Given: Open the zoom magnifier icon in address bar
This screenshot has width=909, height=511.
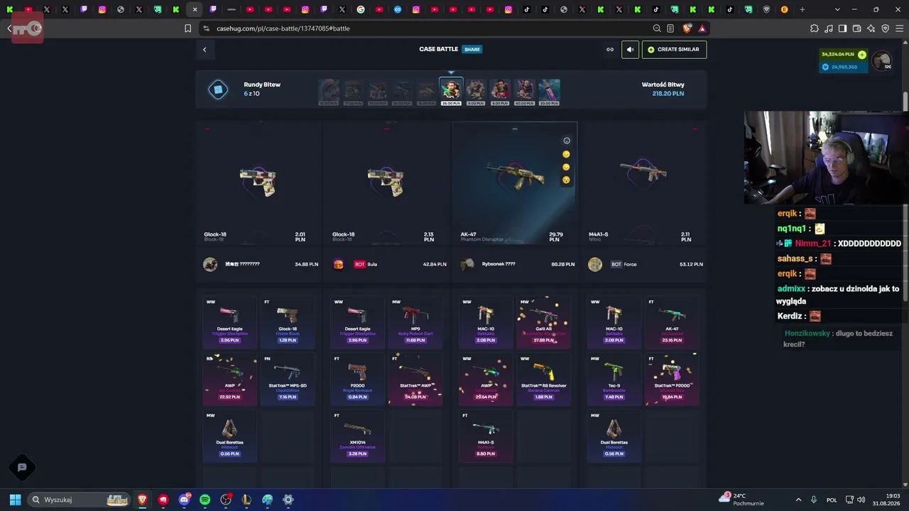Looking at the screenshot, I should [657, 28].
